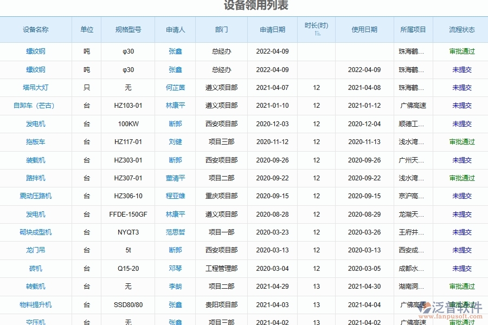Viewport: 488px width, 325px height.
Task: Open the 震动压路机 equipment record
Action: 36,196
